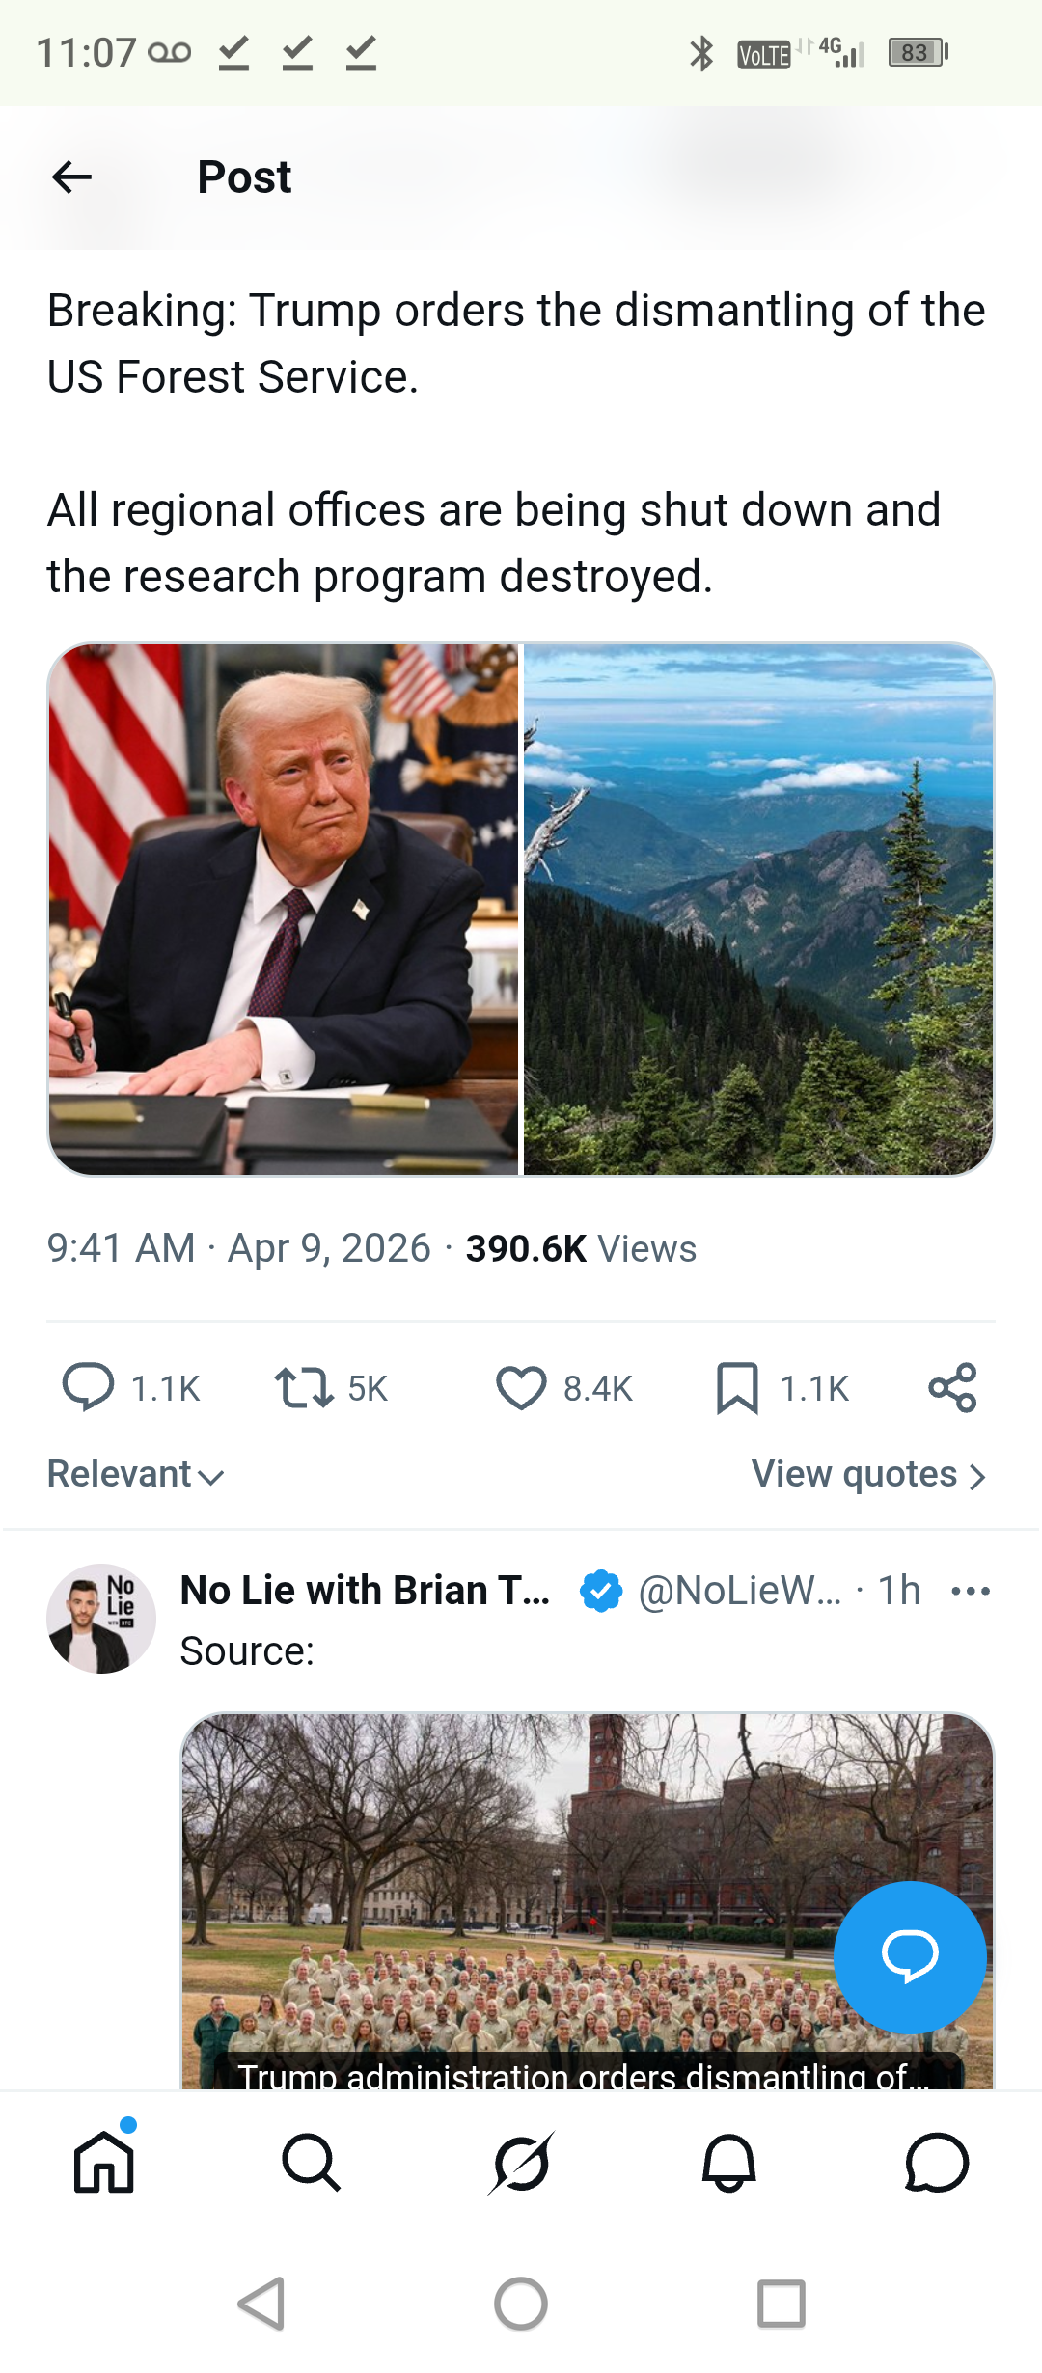Image resolution: width=1042 pixels, height=2373 pixels.
Task: Open Notifications bell tab
Action: click(x=729, y=2163)
